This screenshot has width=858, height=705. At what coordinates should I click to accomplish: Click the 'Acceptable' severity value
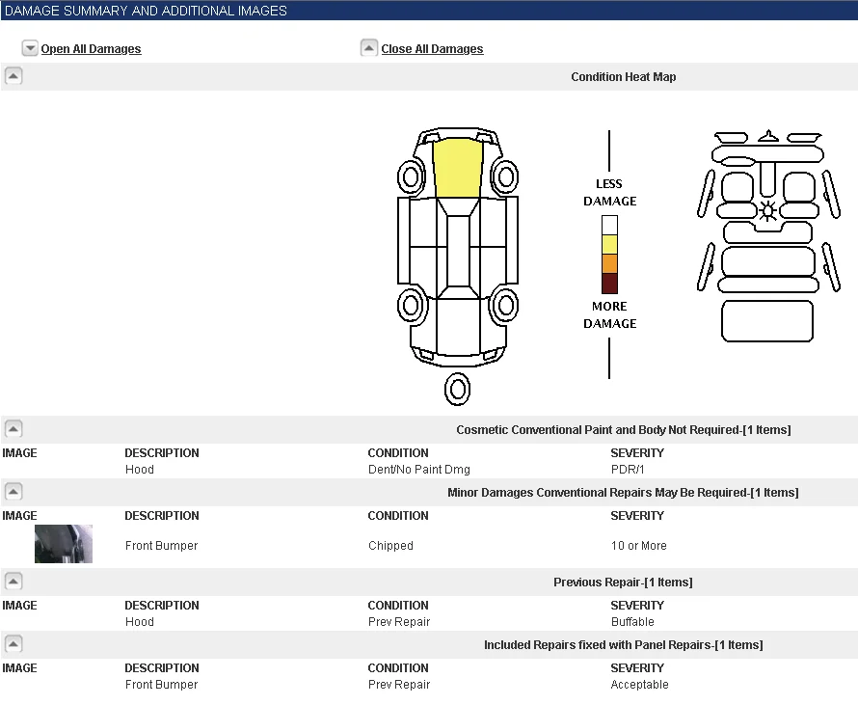pos(640,684)
